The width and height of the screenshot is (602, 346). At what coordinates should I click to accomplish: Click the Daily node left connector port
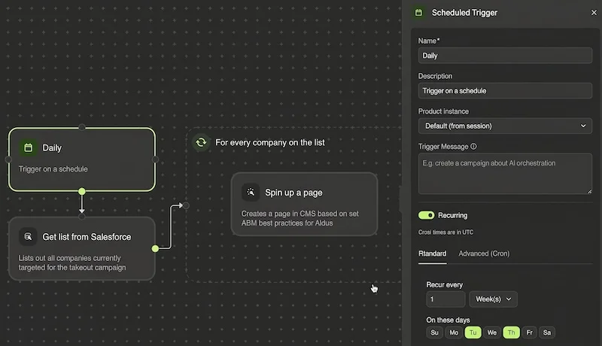pos(8,159)
